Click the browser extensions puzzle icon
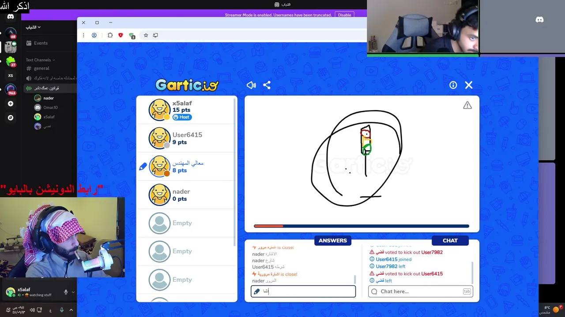565x317 pixels. pyautogui.click(x=110, y=35)
